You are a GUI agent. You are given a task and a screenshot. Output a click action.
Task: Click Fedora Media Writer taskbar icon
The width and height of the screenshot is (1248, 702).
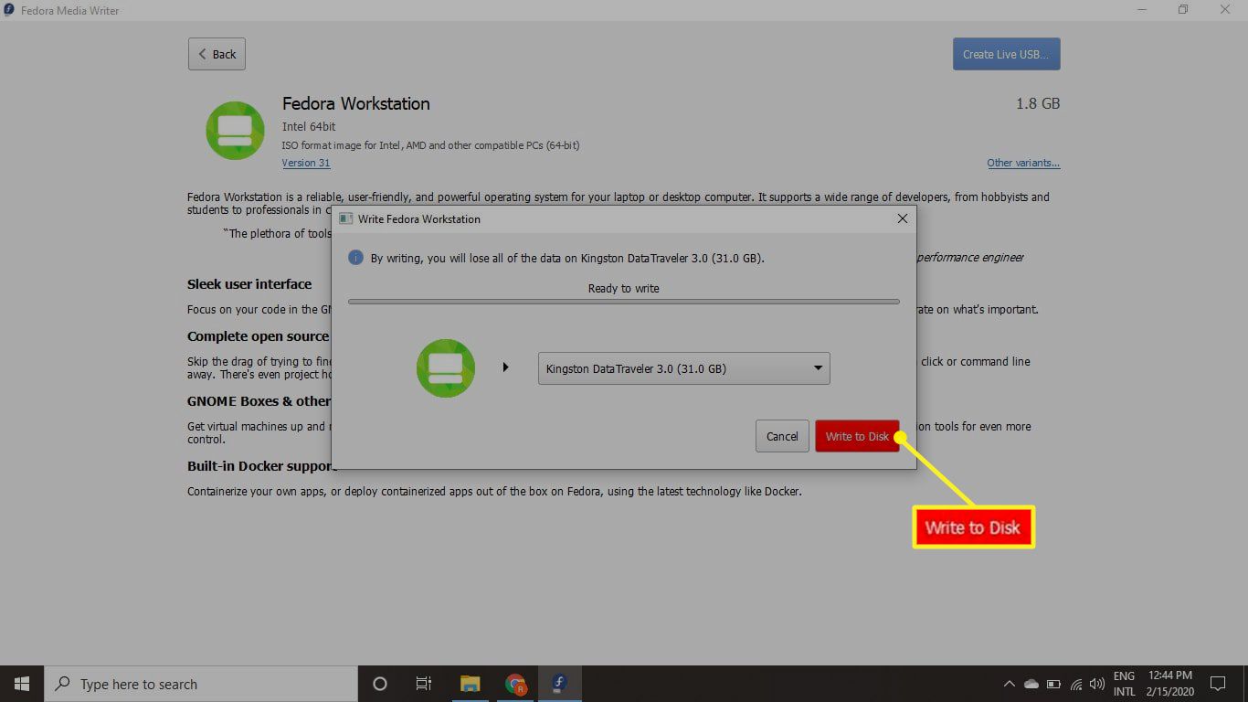(559, 684)
